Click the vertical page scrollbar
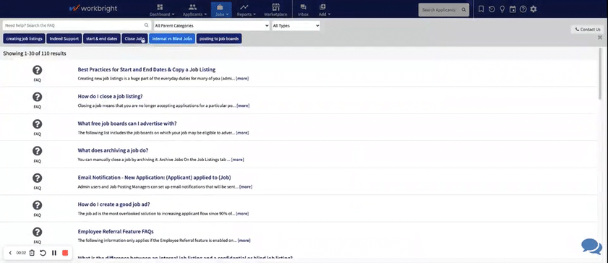The width and height of the screenshot is (608, 263). 601,74
